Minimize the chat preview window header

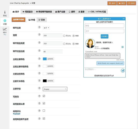click(124, 19)
